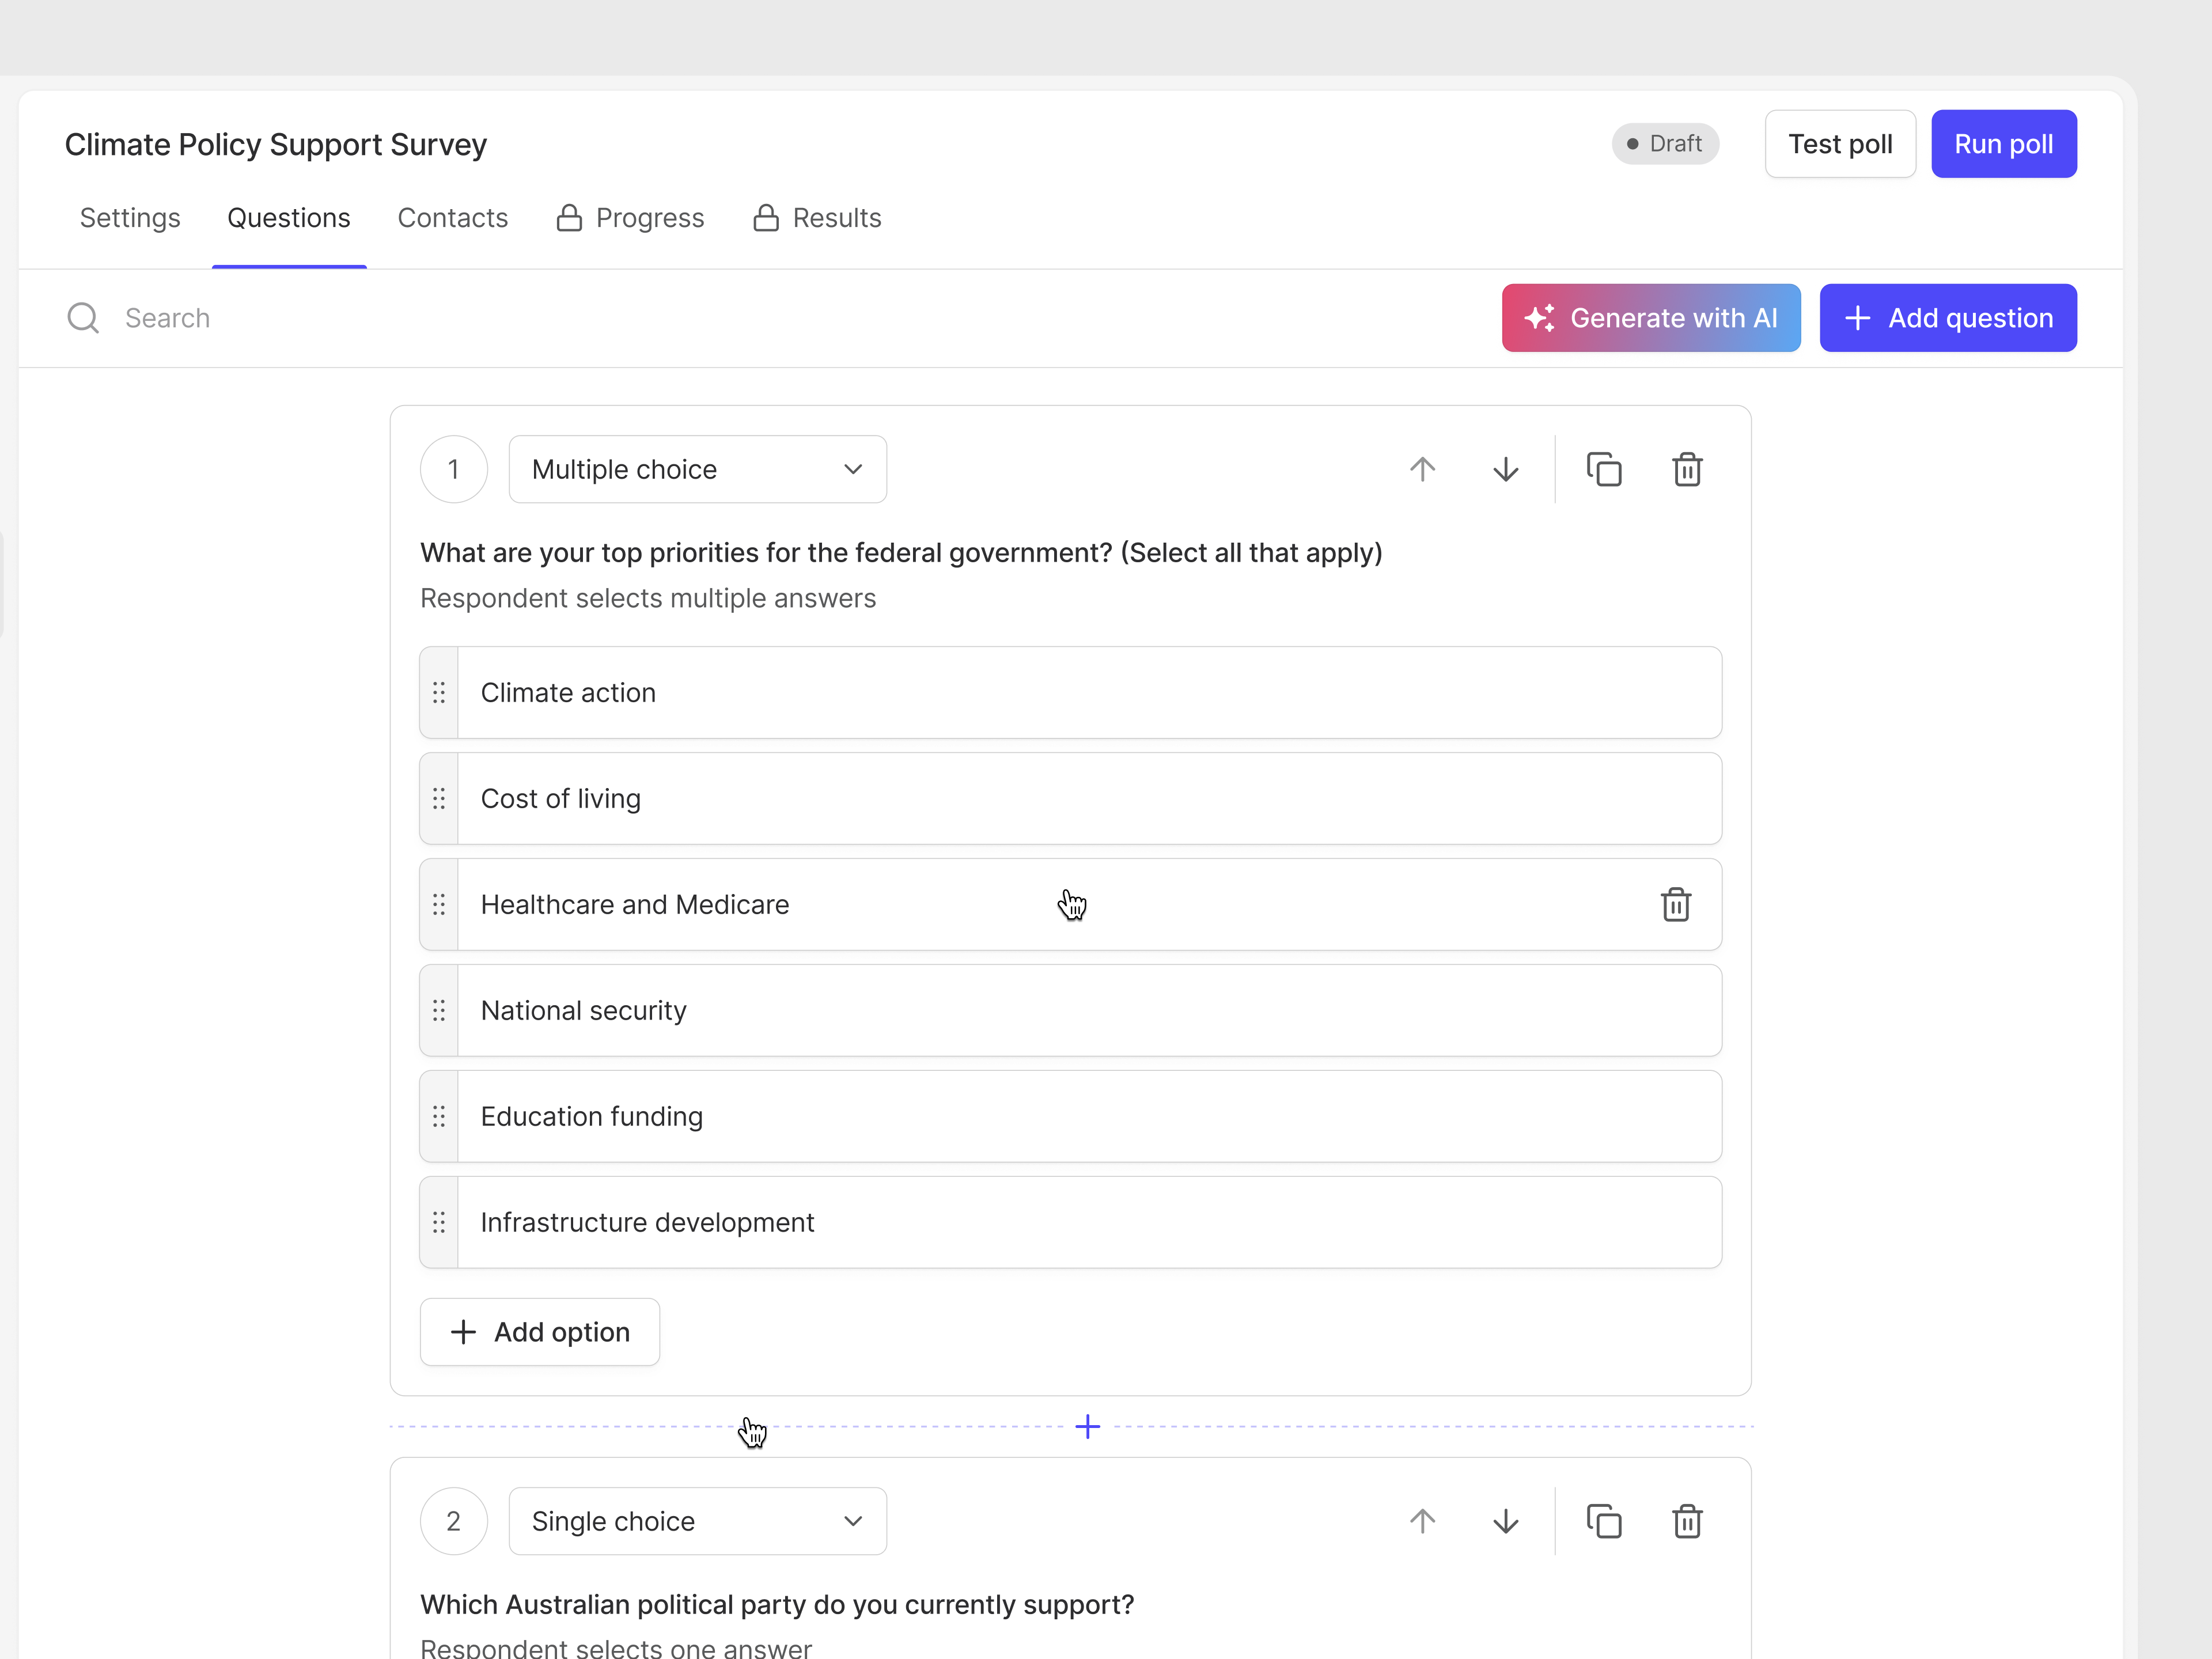
Task: Click drag handle for Infrastructure development option
Action: 439,1222
